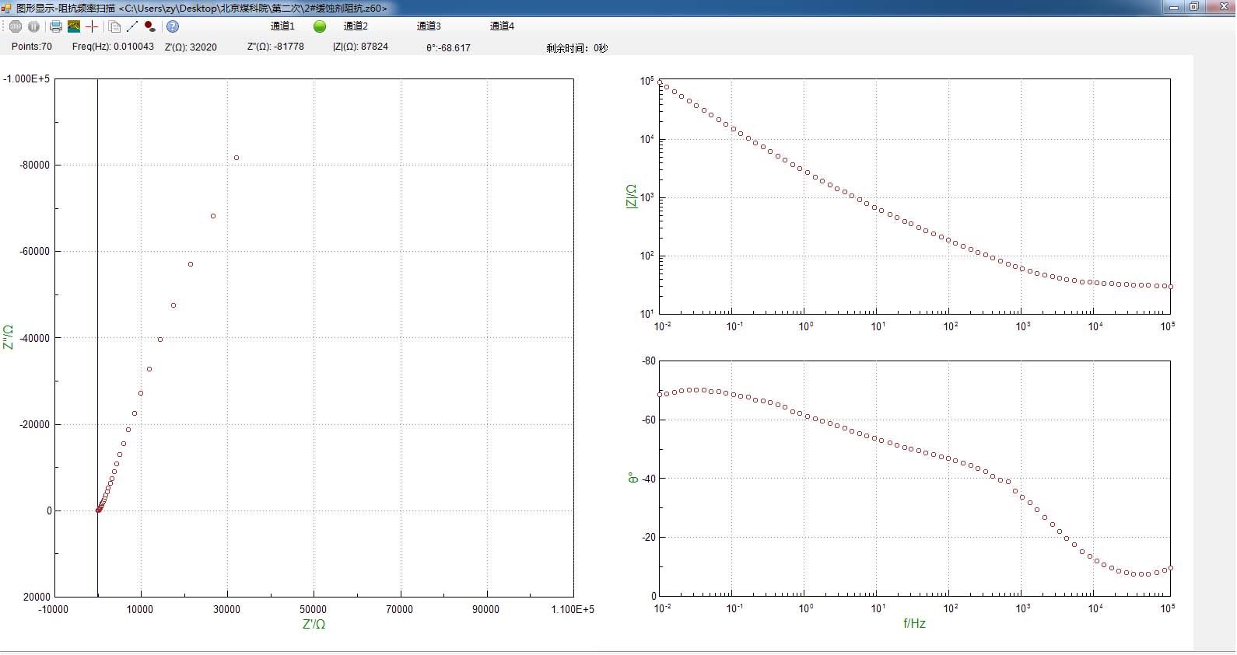Click the -1.000E+5 y-axis tick label
Screen dimensions: 1237x655
coord(26,78)
